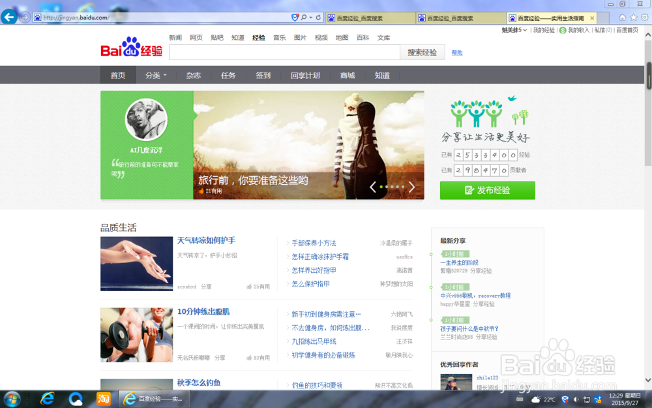Viewport: 652px width, 408px height.
Task: Click the search magnifier in address bar
Action: (304, 18)
